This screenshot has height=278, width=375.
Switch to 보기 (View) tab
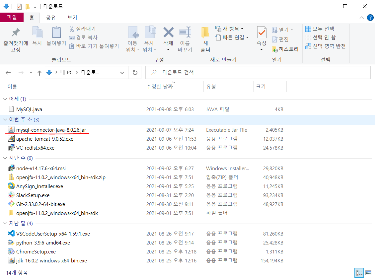(x=72, y=18)
